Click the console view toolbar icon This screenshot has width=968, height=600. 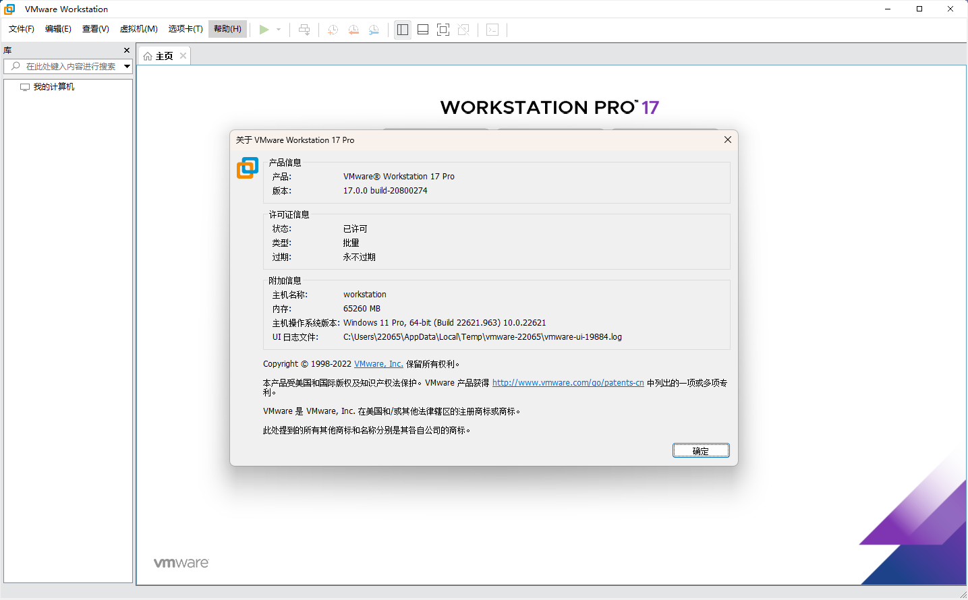[x=492, y=30]
